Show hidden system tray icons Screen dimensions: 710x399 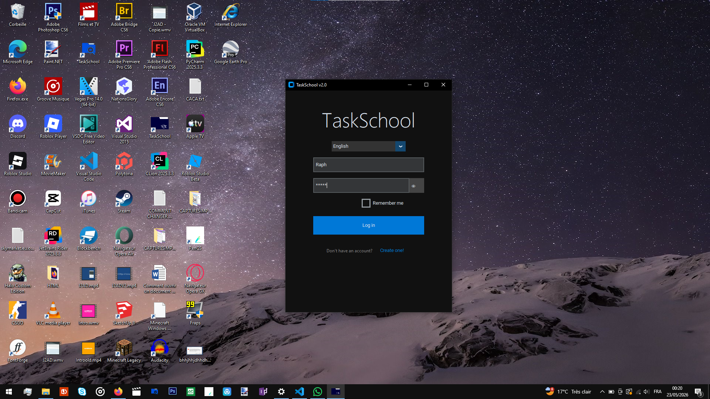[602, 392]
